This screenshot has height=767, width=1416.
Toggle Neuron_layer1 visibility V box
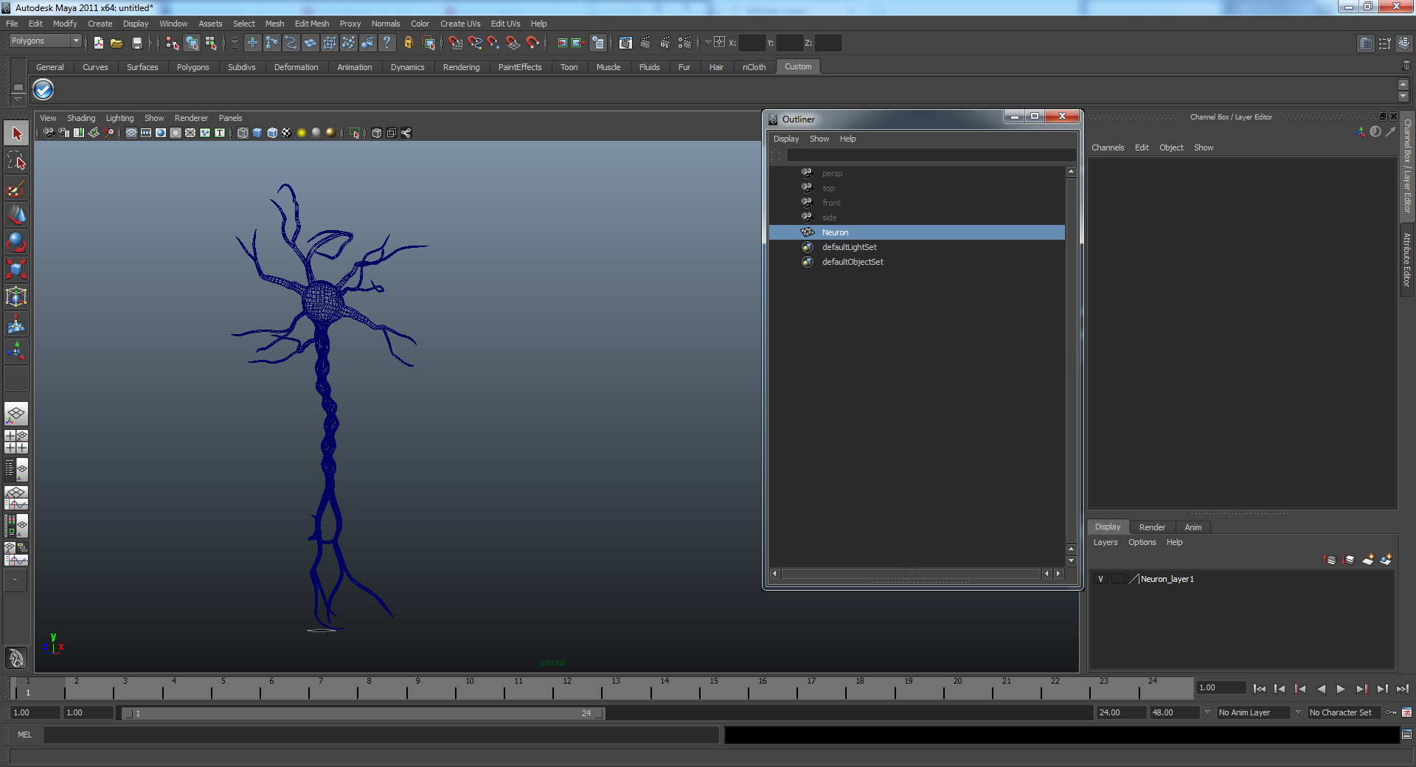click(1100, 579)
